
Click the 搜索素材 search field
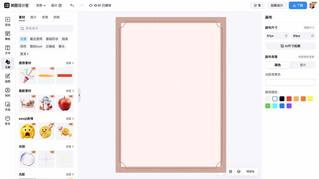pyautogui.click(x=46, y=28)
